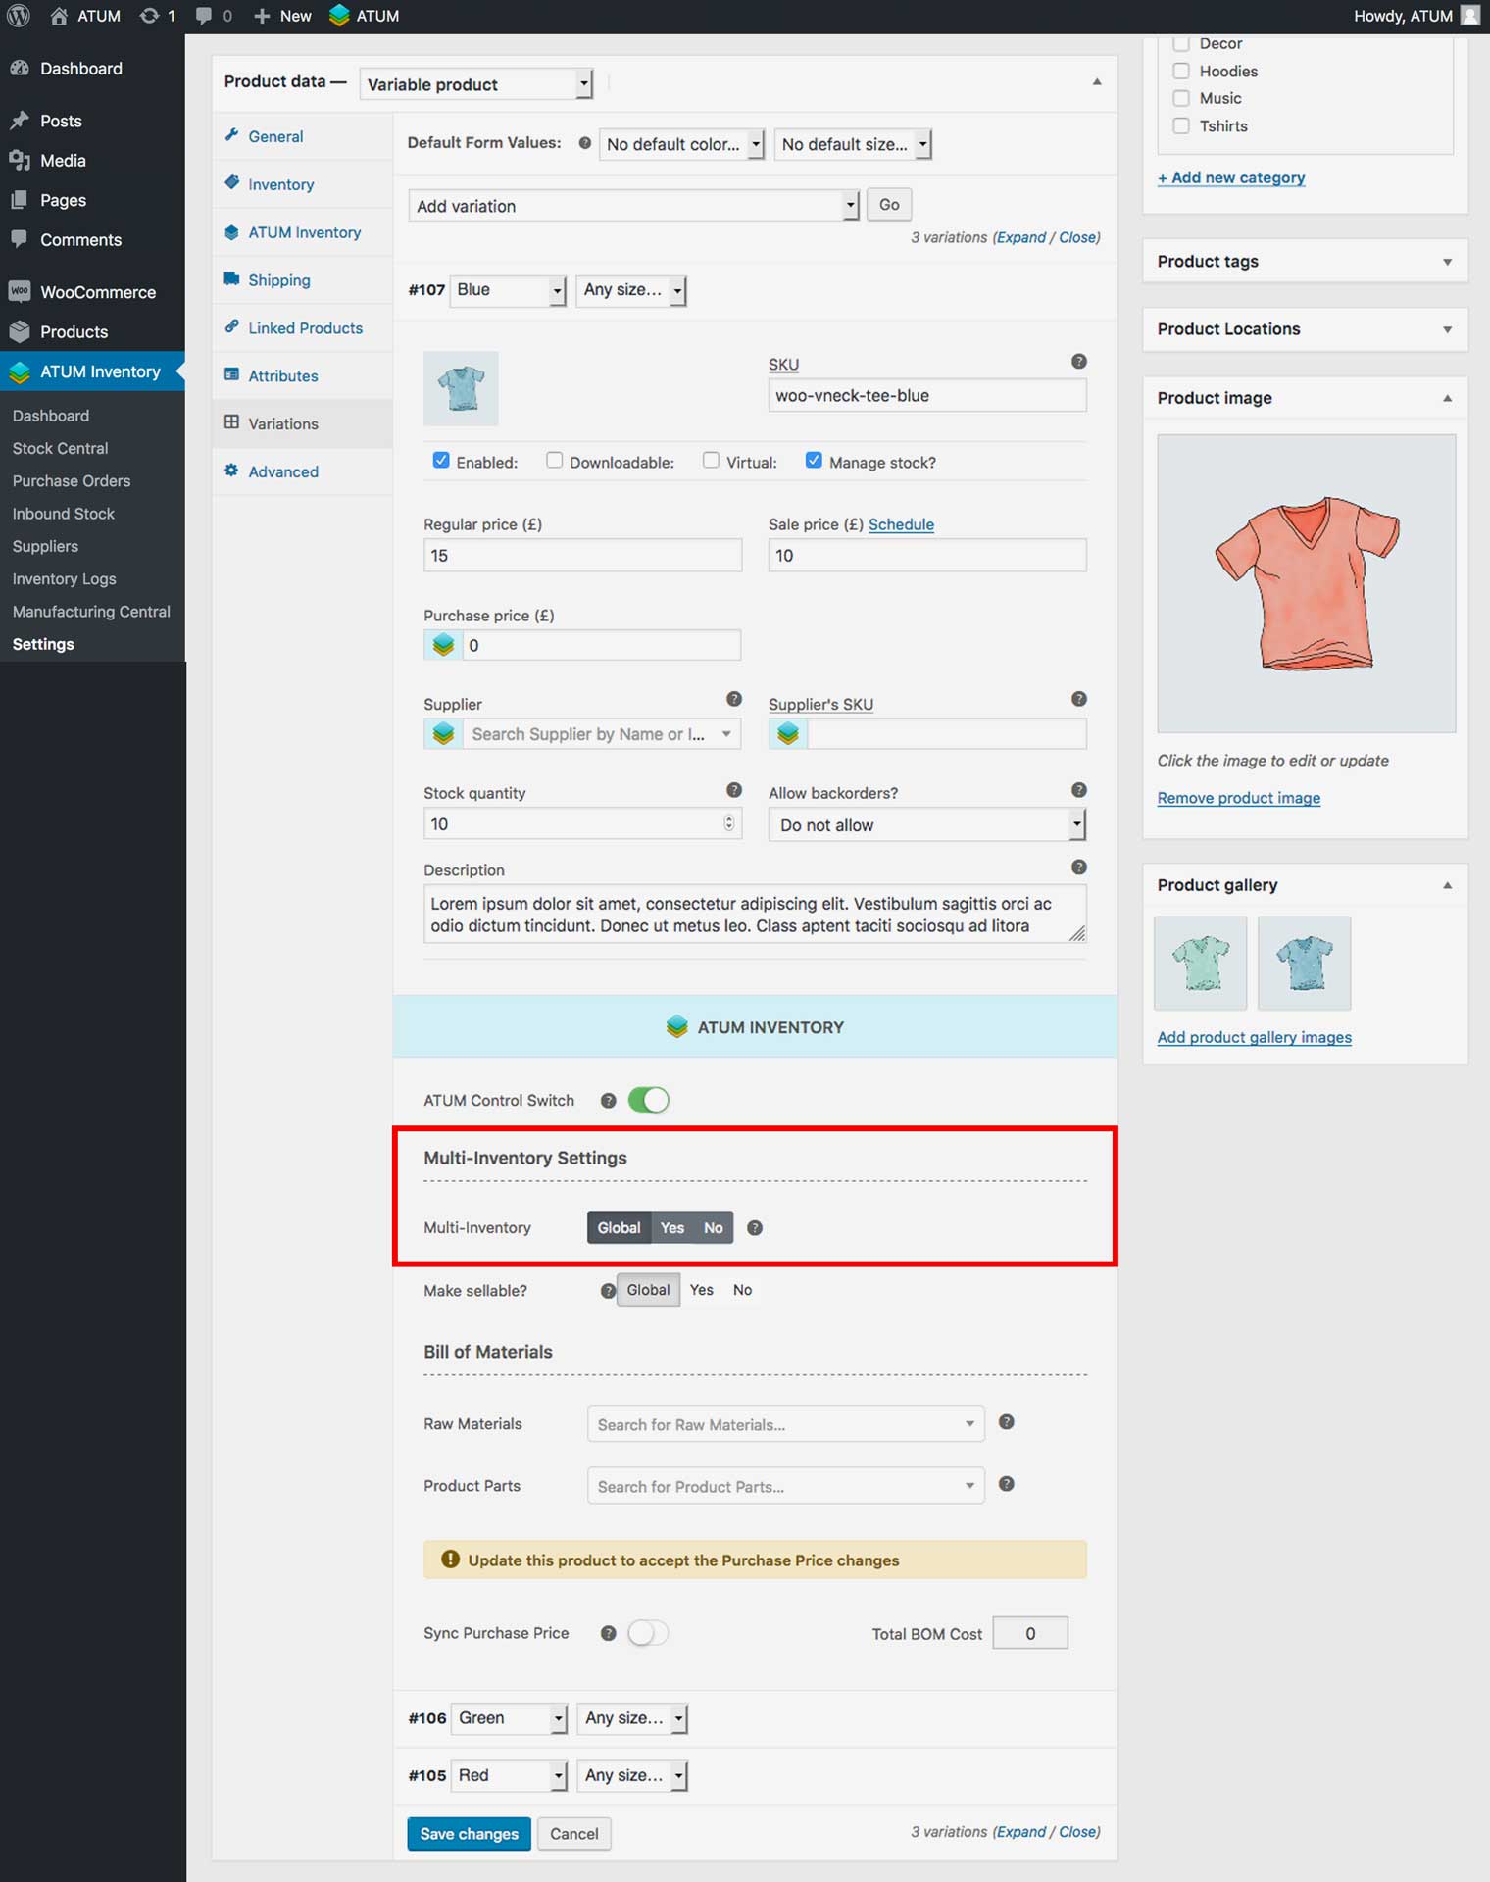Screen dimensions: 1490x1882
Task: Click help icon next to Stock quantity
Action: (x=733, y=790)
